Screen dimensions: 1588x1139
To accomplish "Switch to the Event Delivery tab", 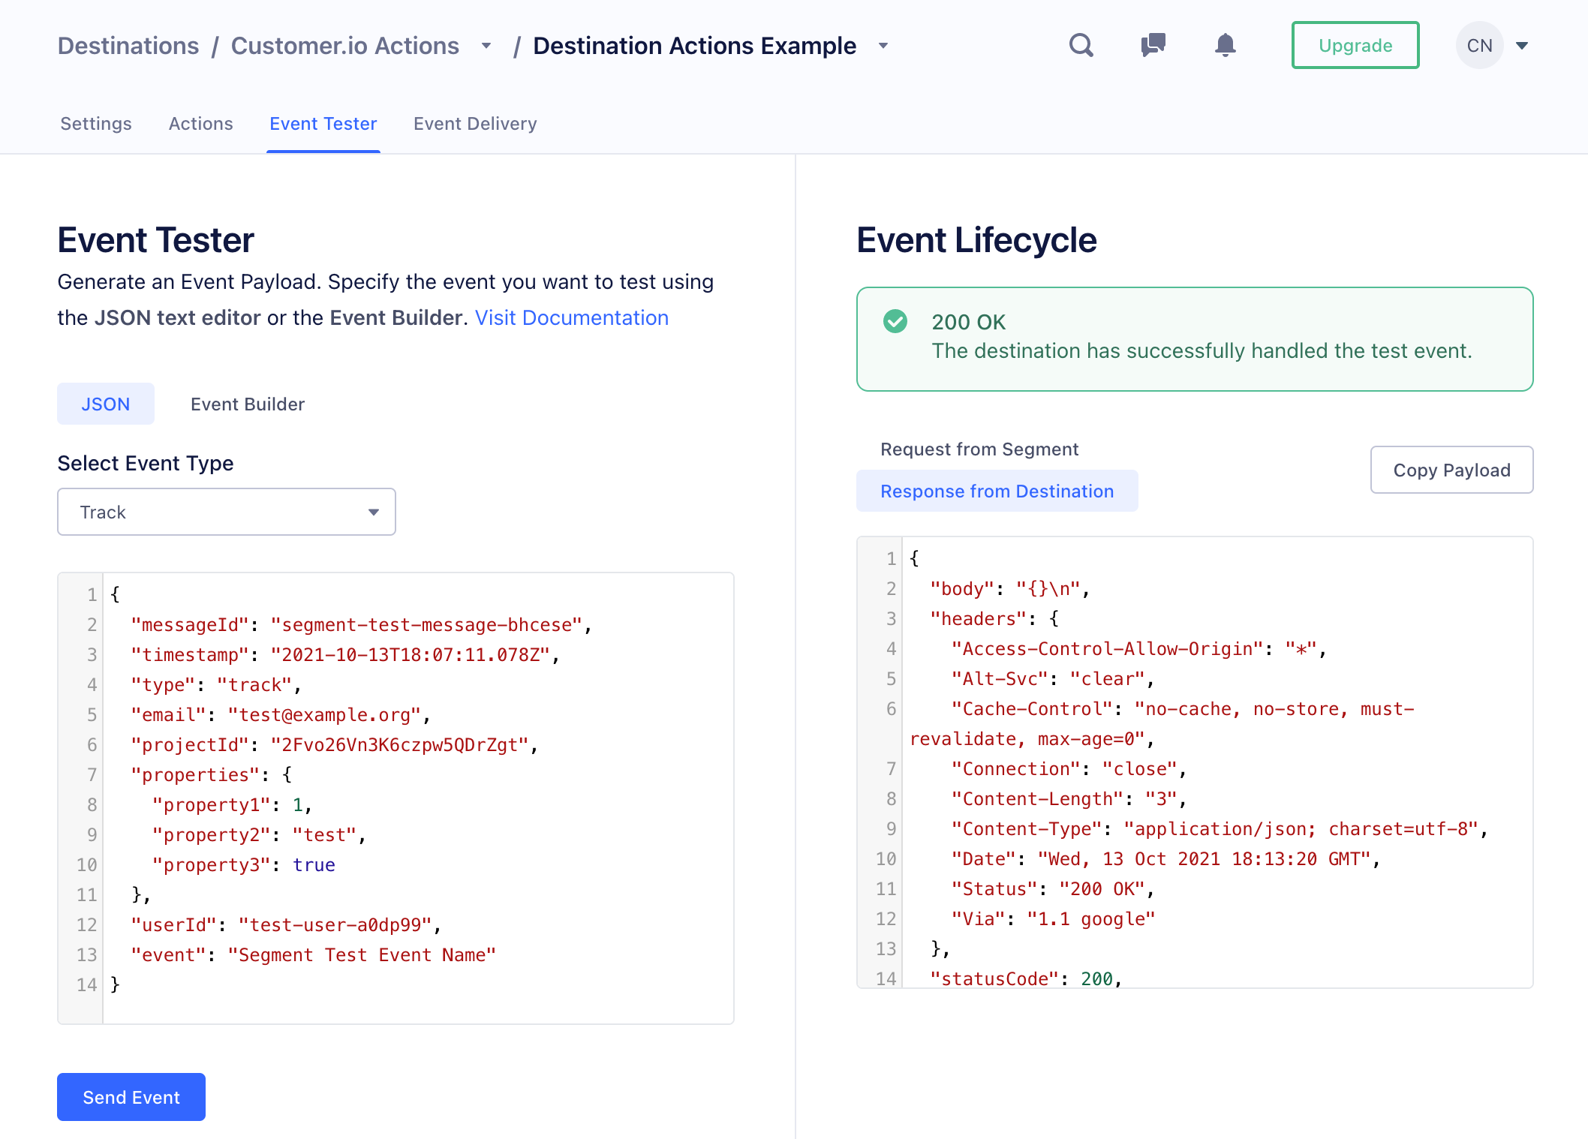I will [x=475, y=124].
